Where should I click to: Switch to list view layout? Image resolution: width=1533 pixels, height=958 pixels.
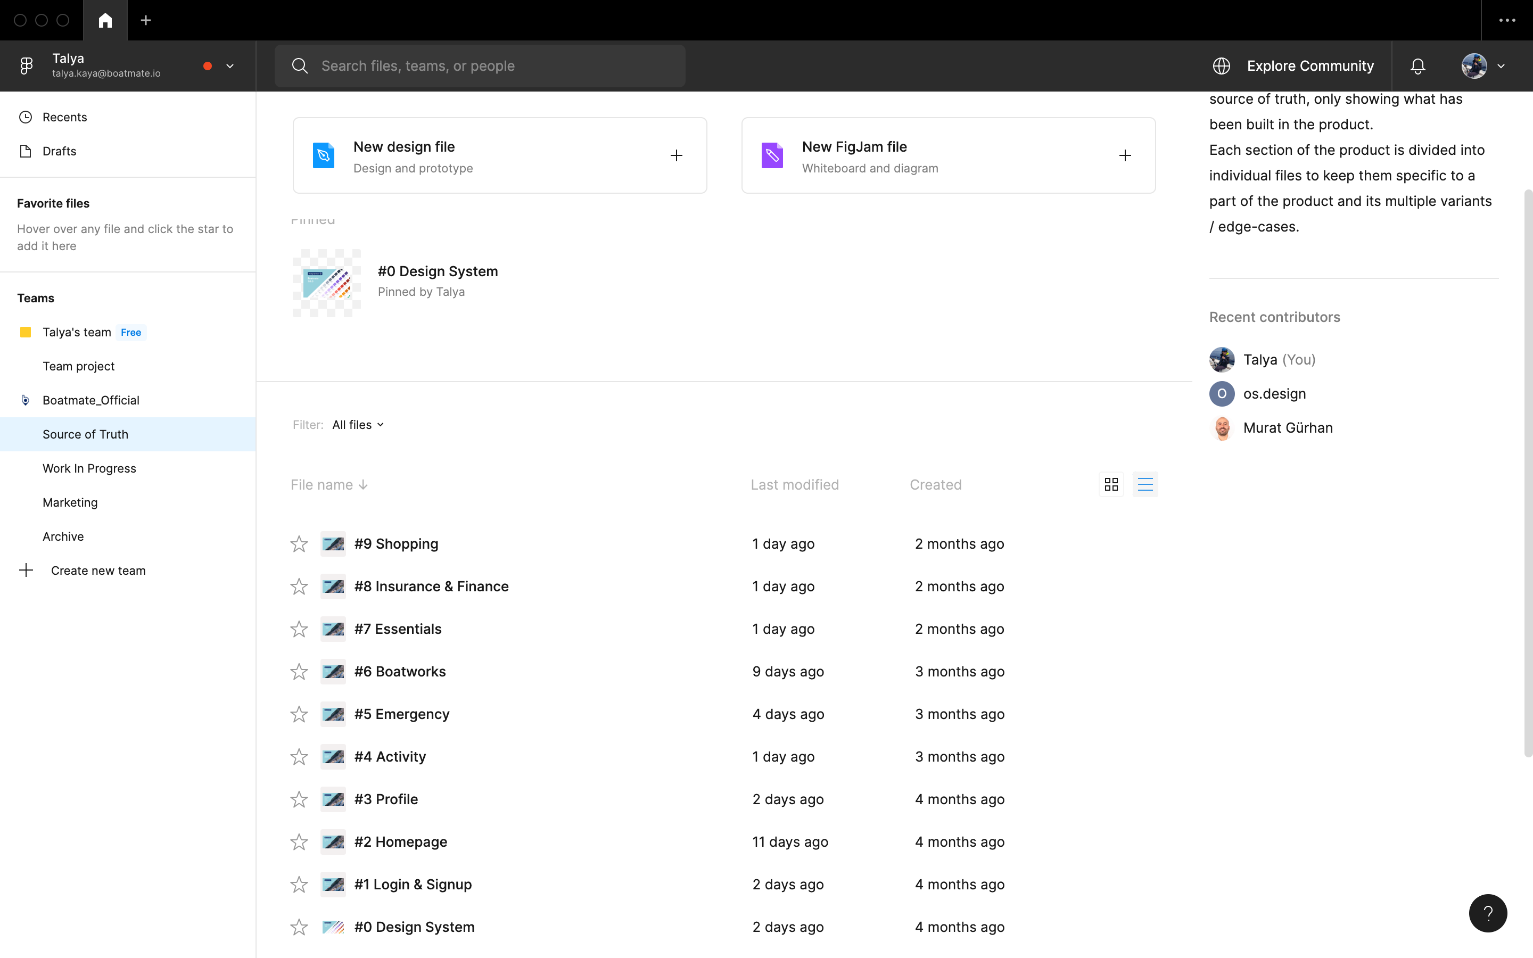point(1144,485)
